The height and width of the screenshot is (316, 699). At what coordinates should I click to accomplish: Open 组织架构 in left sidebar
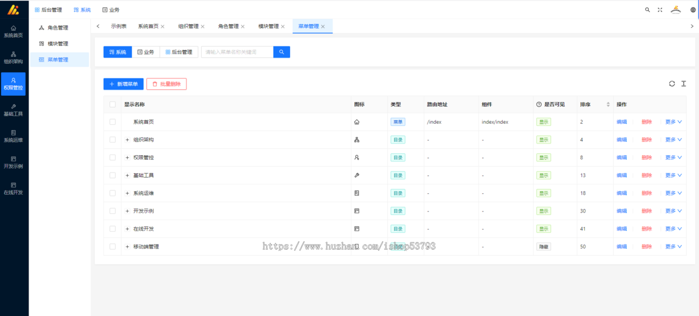point(13,58)
